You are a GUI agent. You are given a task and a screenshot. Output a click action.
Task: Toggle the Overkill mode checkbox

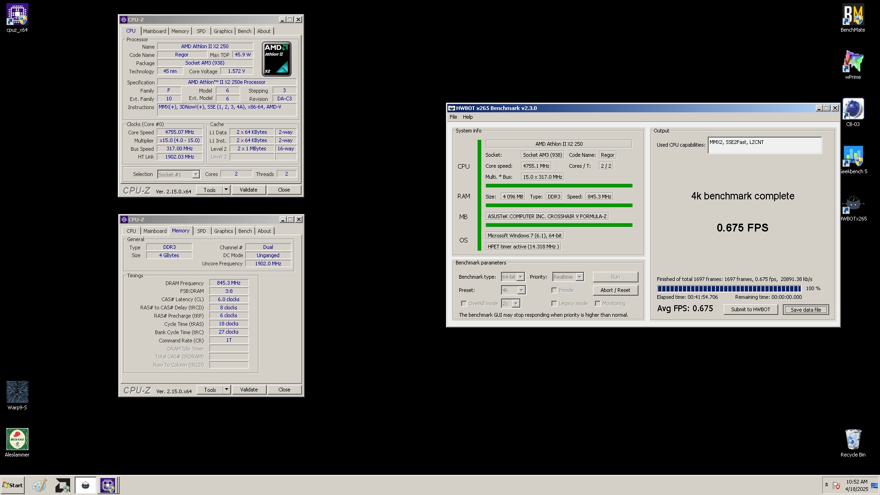coord(464,303)
